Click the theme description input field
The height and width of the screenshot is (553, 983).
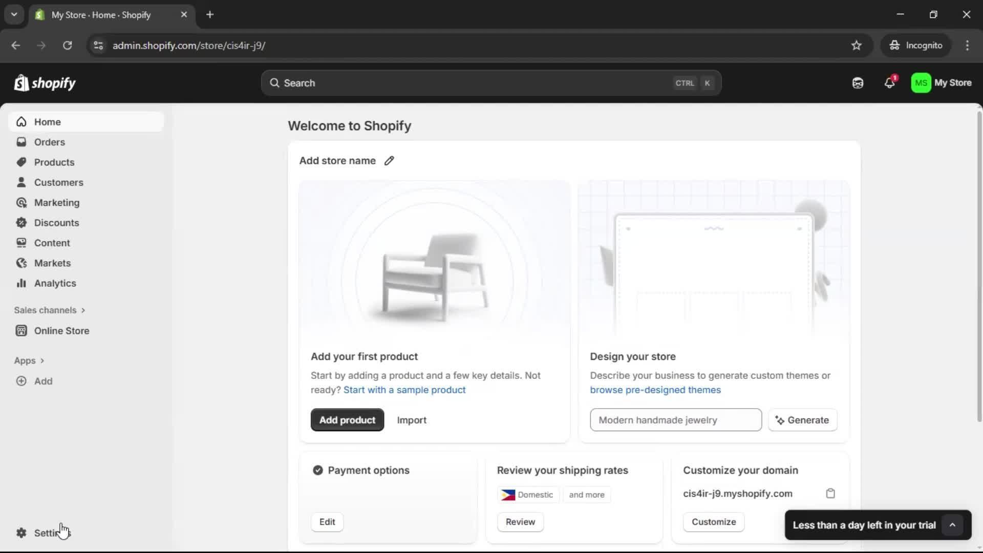point(675,420)
